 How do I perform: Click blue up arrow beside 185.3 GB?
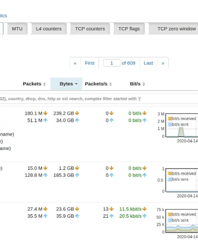(77, 175)
